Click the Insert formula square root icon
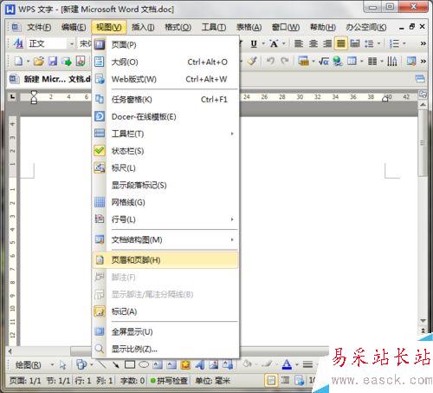The image size is (433, 393). 324,61
